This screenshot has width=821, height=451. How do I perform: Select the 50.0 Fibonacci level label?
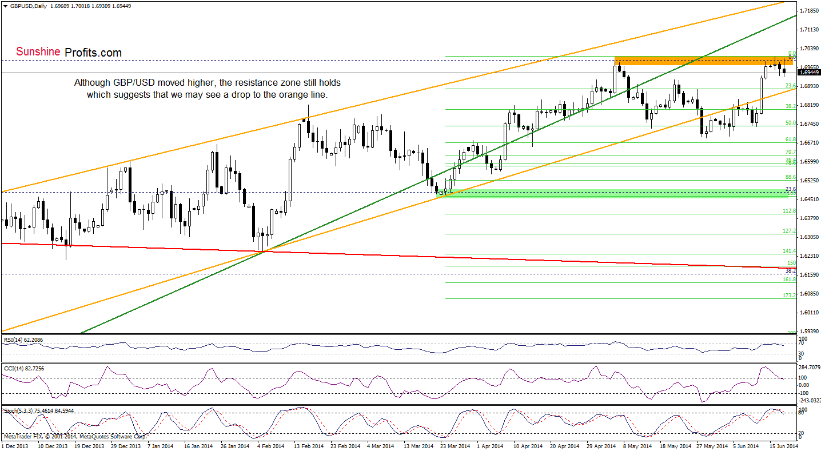point(791,123)
